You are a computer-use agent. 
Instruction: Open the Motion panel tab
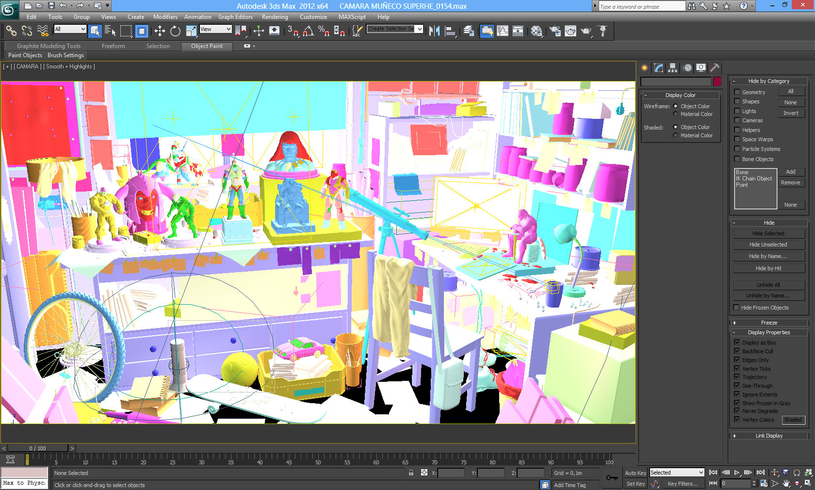click(x=687, y=68)
